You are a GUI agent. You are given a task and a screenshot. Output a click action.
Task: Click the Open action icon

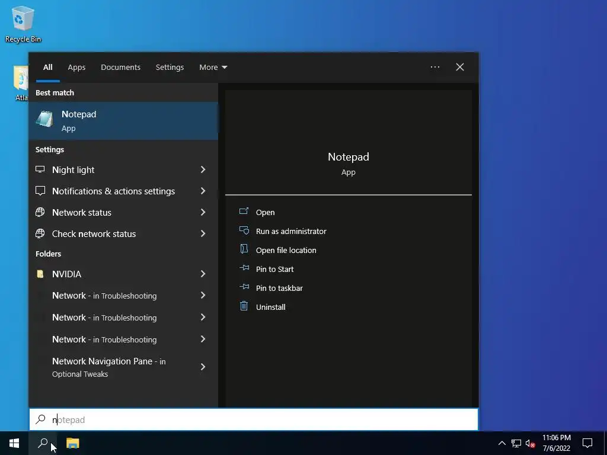244,211
